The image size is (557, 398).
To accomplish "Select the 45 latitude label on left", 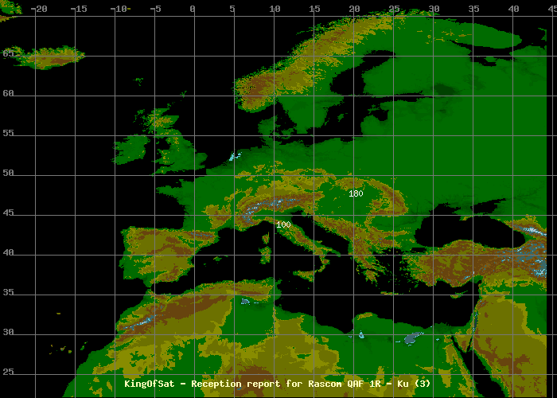I will tap(9, 213).
